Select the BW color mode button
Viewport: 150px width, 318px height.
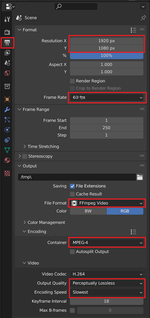click(88, 211)
